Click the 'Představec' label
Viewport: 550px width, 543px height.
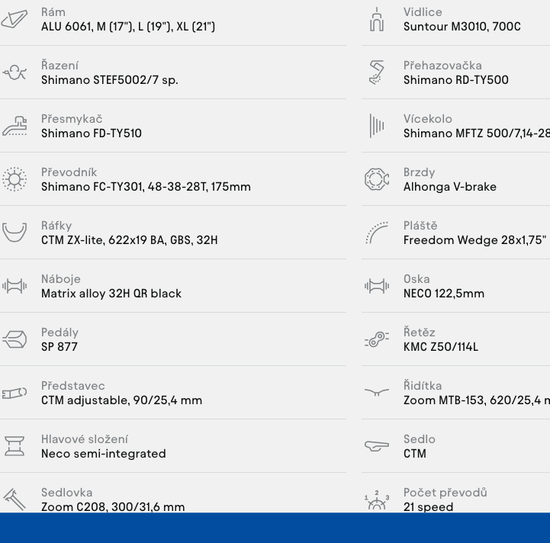(x=73, y=386)
